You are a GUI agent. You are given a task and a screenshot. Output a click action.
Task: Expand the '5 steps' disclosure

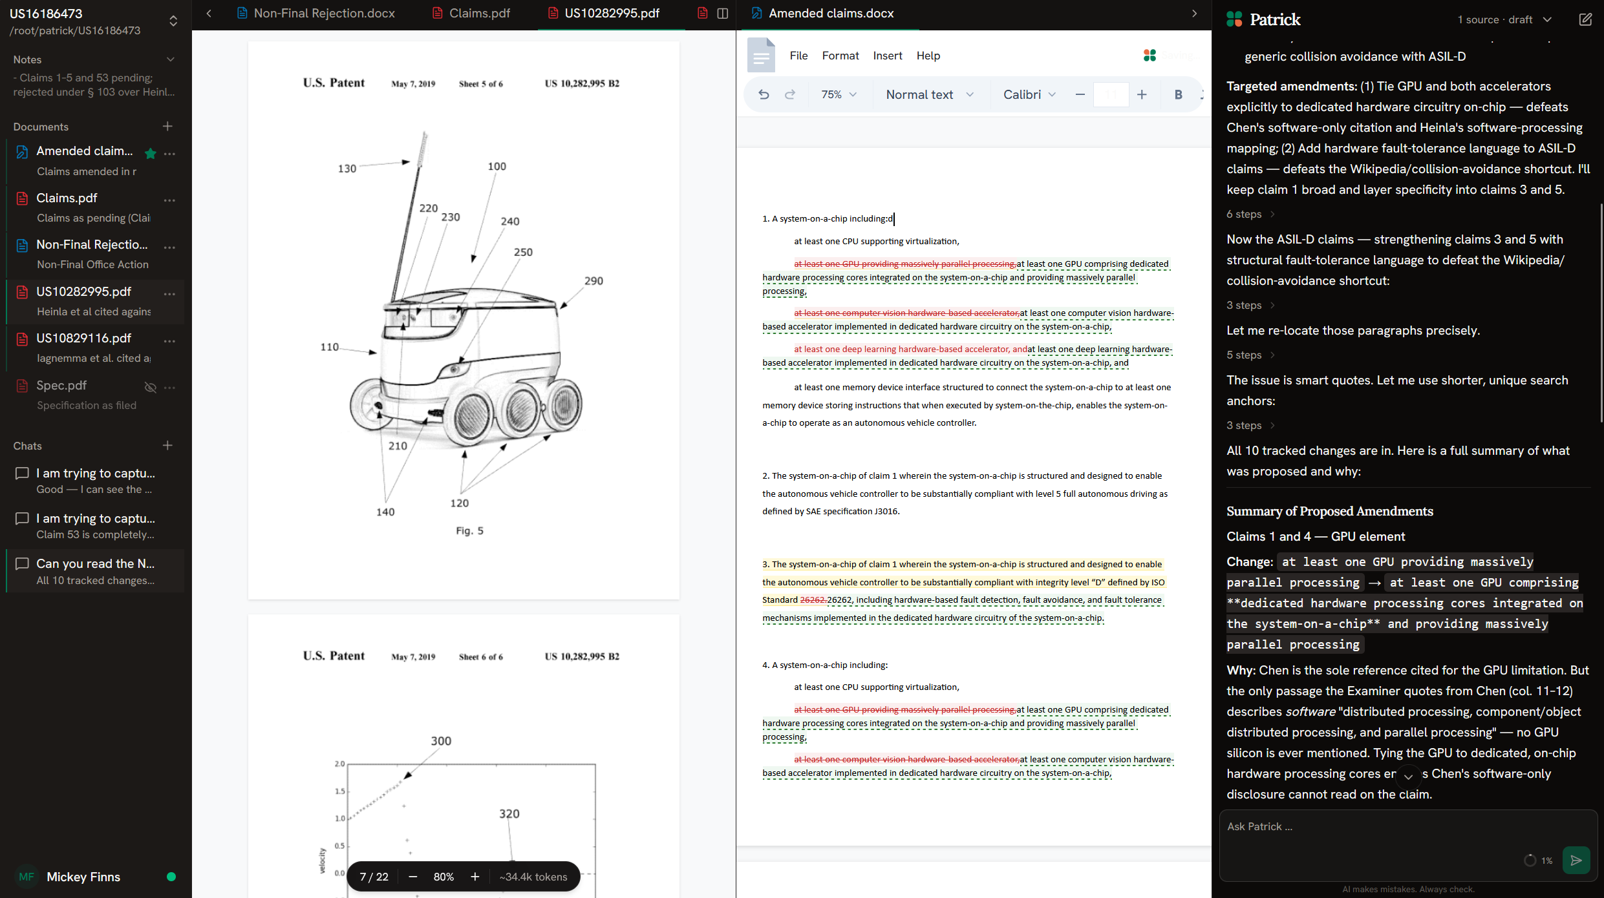click(x=1250, y=355)
